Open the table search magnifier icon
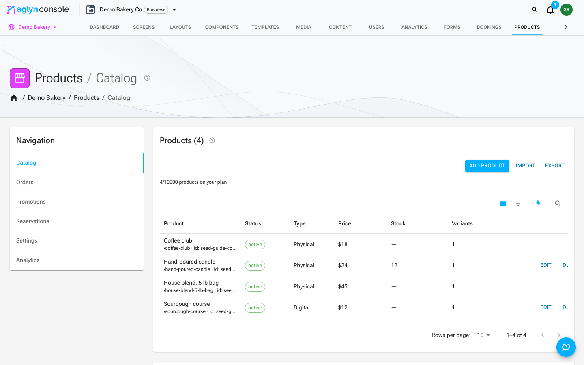 coord(558,204)
